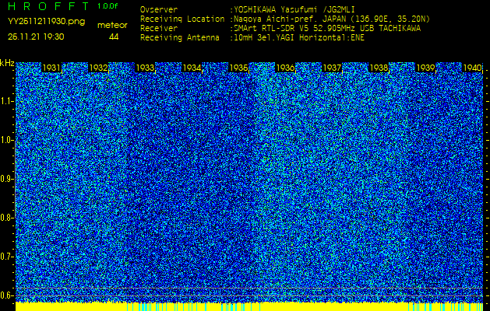
Task: Select the version label 1.0.0f
Action: pos(108,6)
